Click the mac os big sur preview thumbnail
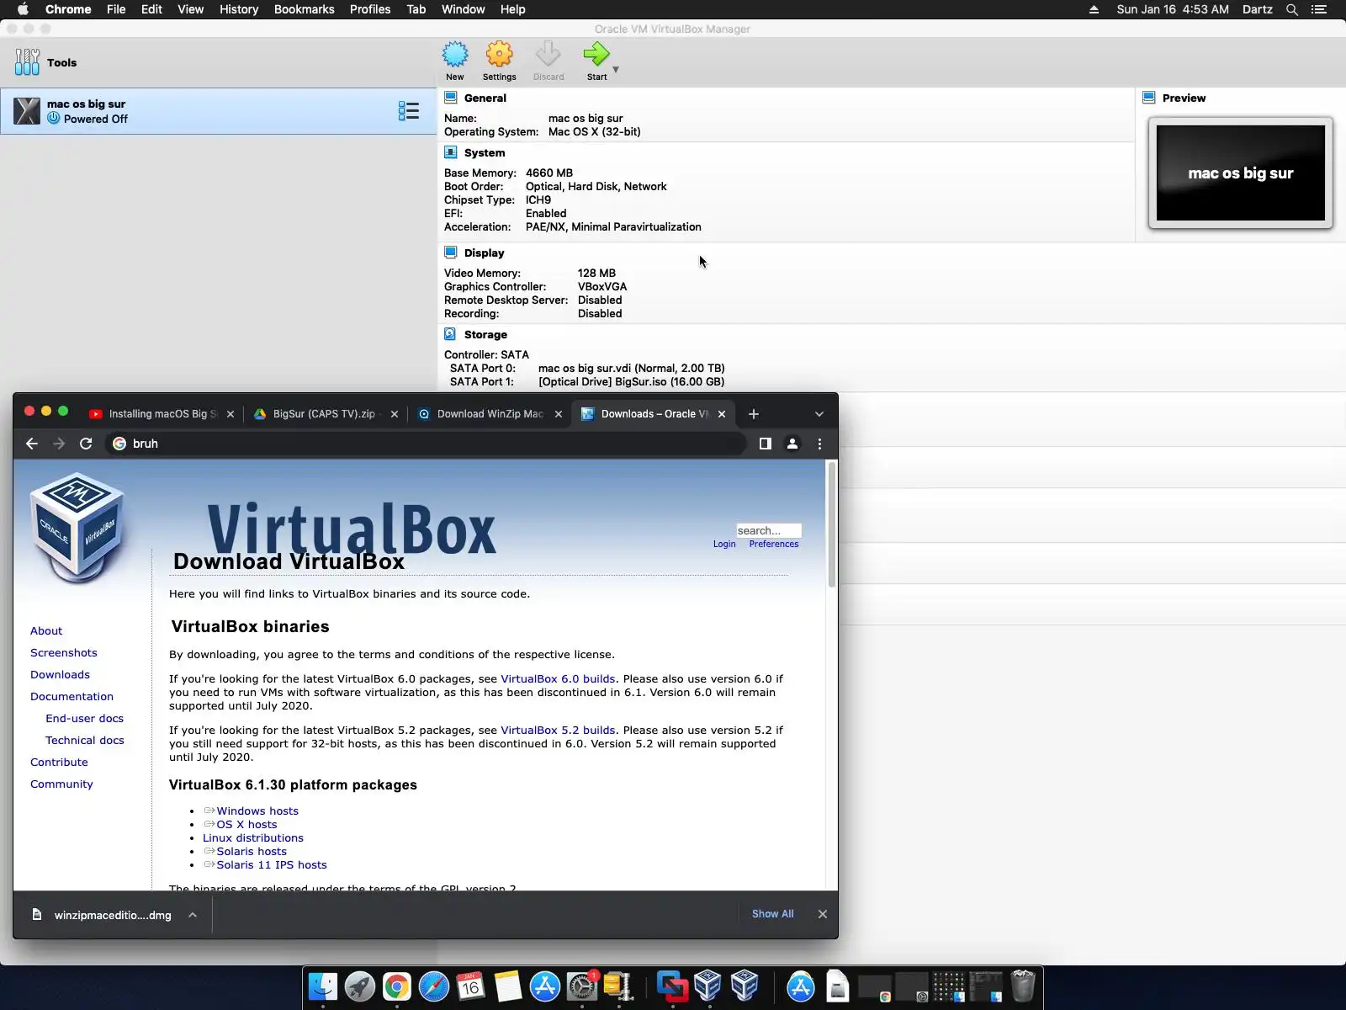The width and height of the screenshot is (1346, 1010). [1241, 173]
